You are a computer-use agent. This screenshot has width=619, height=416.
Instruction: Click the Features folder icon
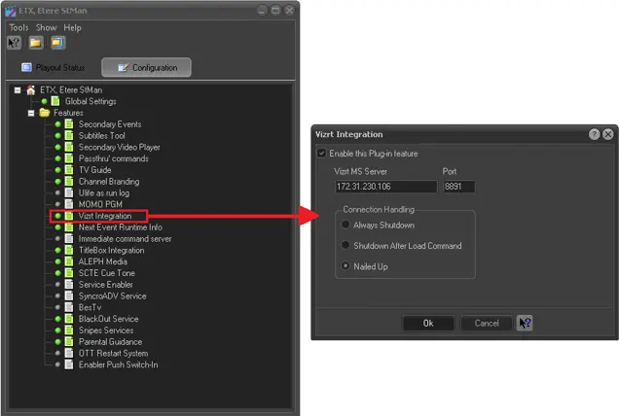coord(44,113)
